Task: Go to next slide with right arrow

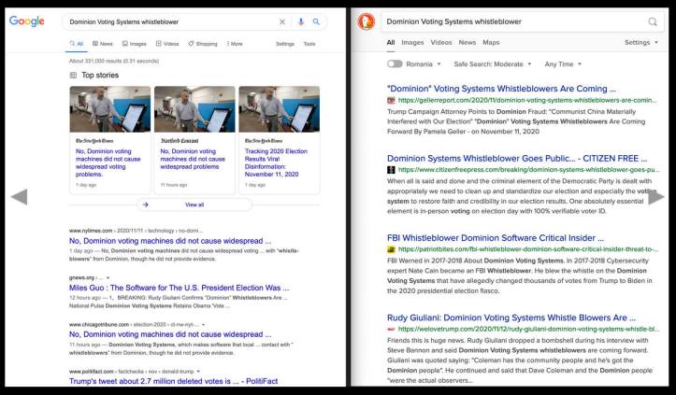Action: (656, 196)
